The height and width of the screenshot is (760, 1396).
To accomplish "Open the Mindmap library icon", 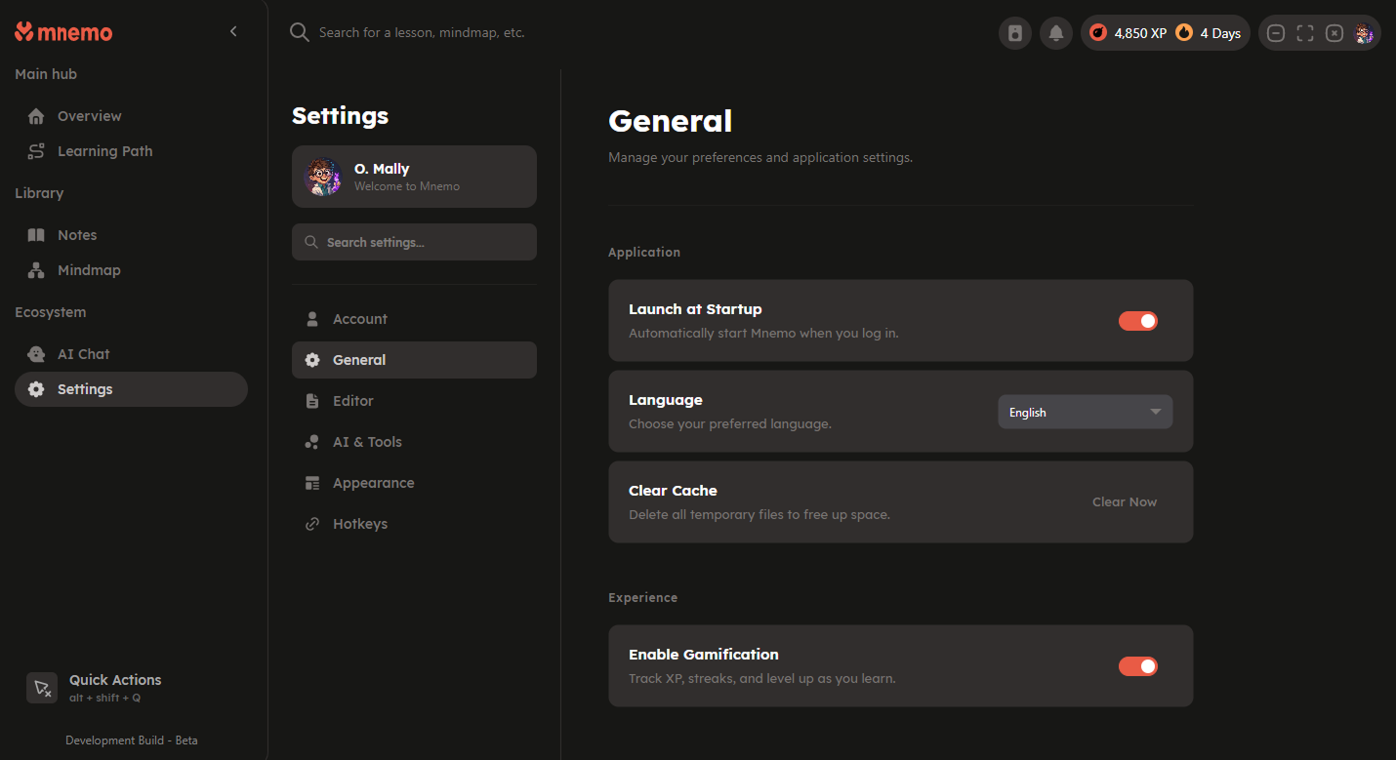I will click(x=36, y=270).
